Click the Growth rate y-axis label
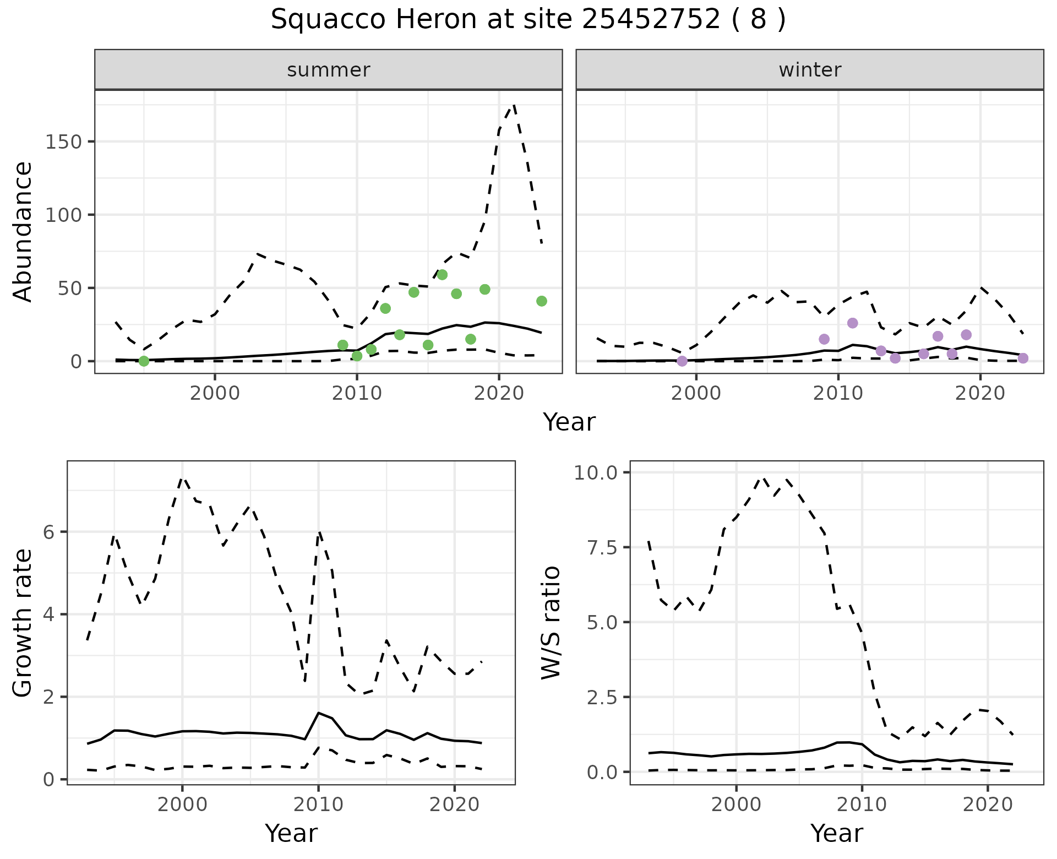Viewport: 1057px width, 859px height. coord(23,623)
